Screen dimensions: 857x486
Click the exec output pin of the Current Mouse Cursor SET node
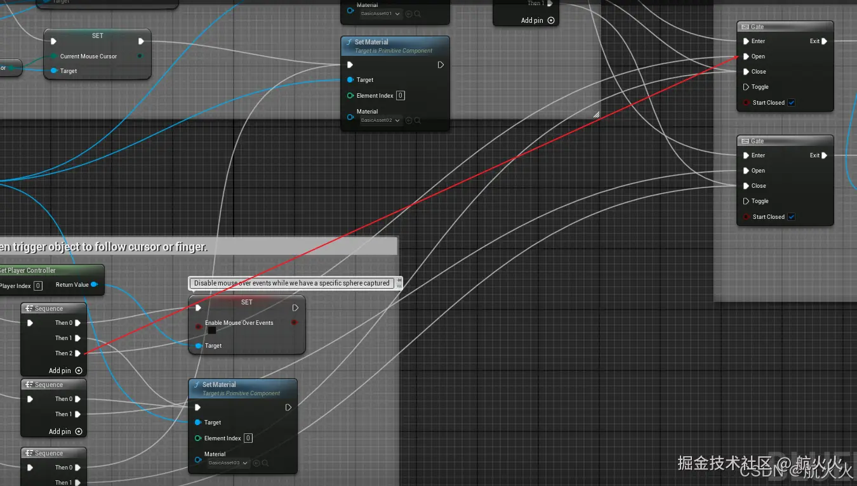coord(141,41)
